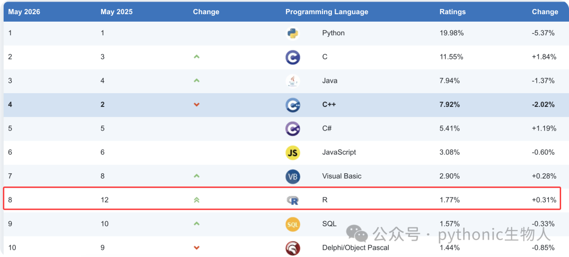Screen dimensions: 569x257
Task: Click the green up arrow in Java row
Action: pos(197,81)
